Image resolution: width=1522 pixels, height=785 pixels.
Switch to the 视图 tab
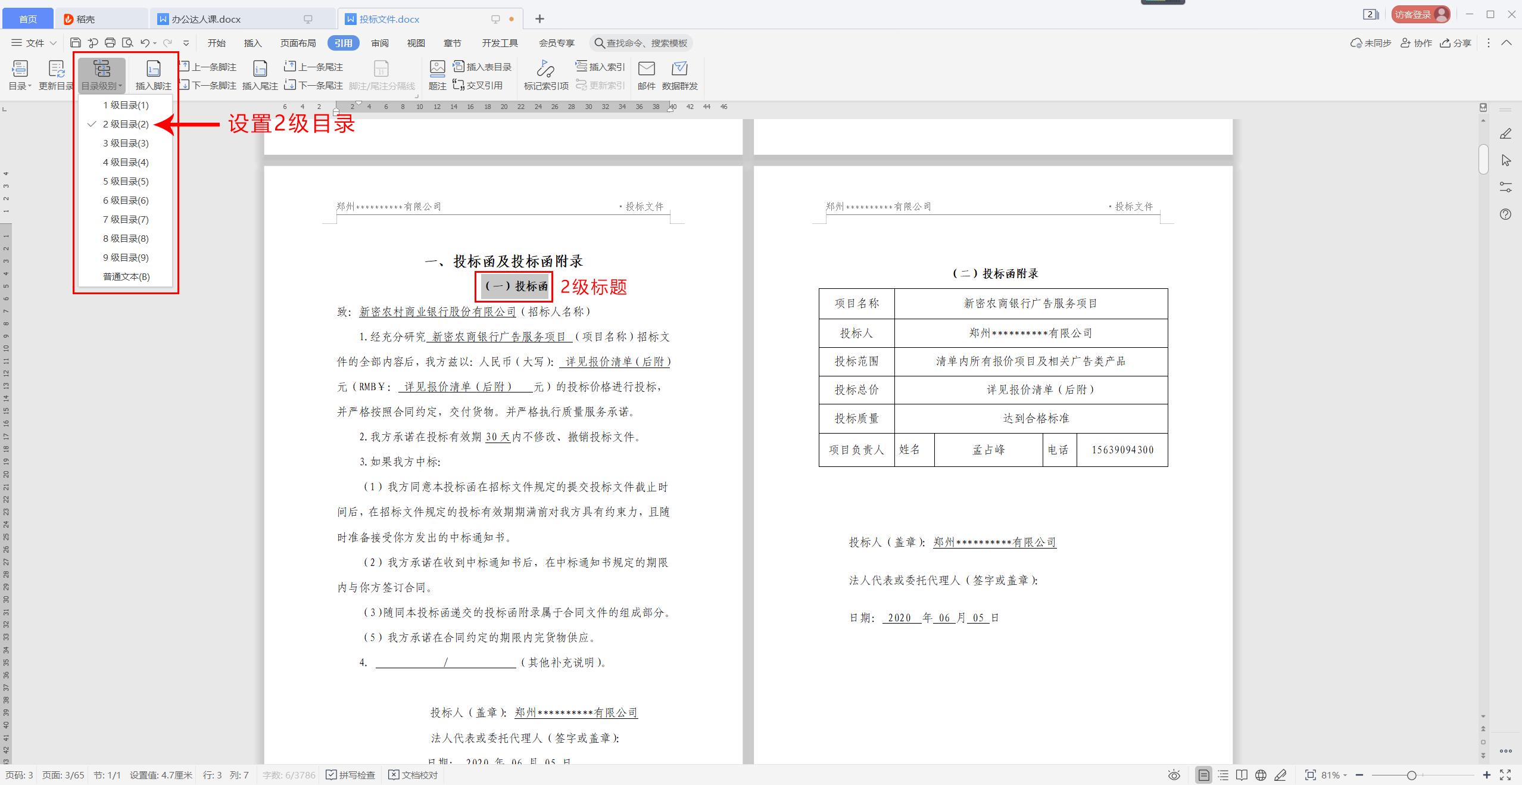[416, 43]
